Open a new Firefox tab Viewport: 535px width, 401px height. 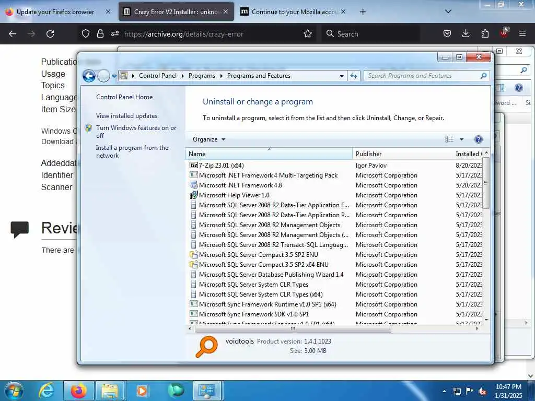coord(363,12)
